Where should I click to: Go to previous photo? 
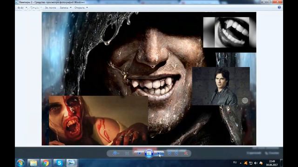point(139,154)
